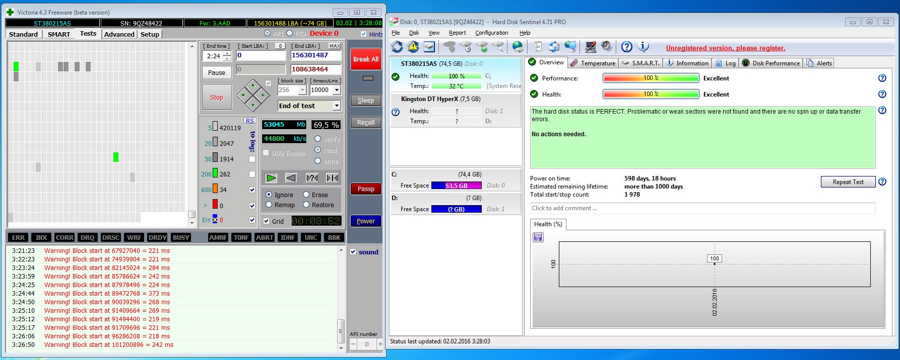Expand the timeout ms dropdown

click(336, 90)
